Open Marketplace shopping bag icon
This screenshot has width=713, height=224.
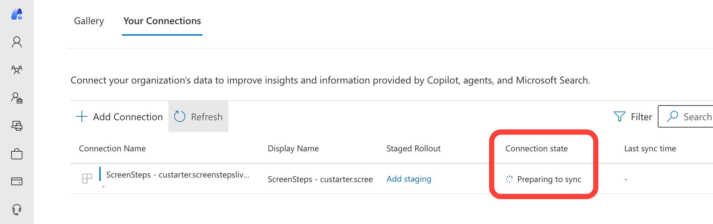17,154
